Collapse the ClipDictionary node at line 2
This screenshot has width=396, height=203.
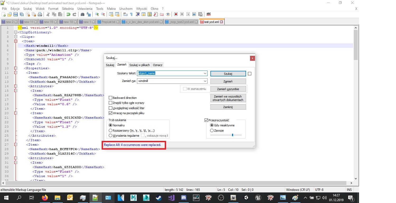click(x=16, y=32)
